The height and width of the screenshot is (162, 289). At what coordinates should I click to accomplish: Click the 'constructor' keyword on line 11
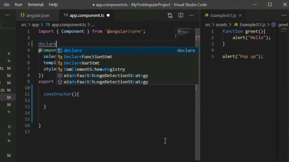click(57, 94)
